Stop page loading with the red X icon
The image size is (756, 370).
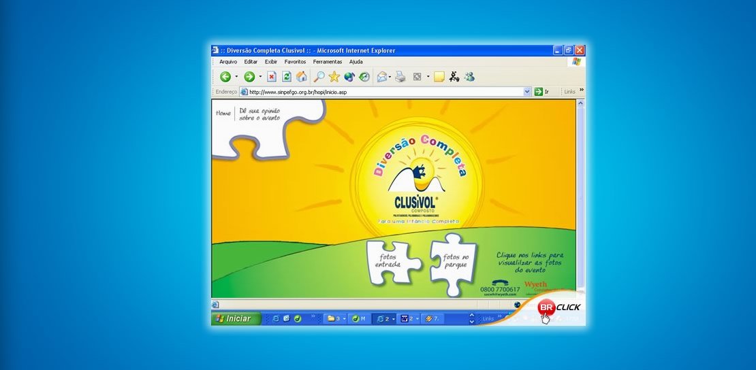tap(272, 77)
